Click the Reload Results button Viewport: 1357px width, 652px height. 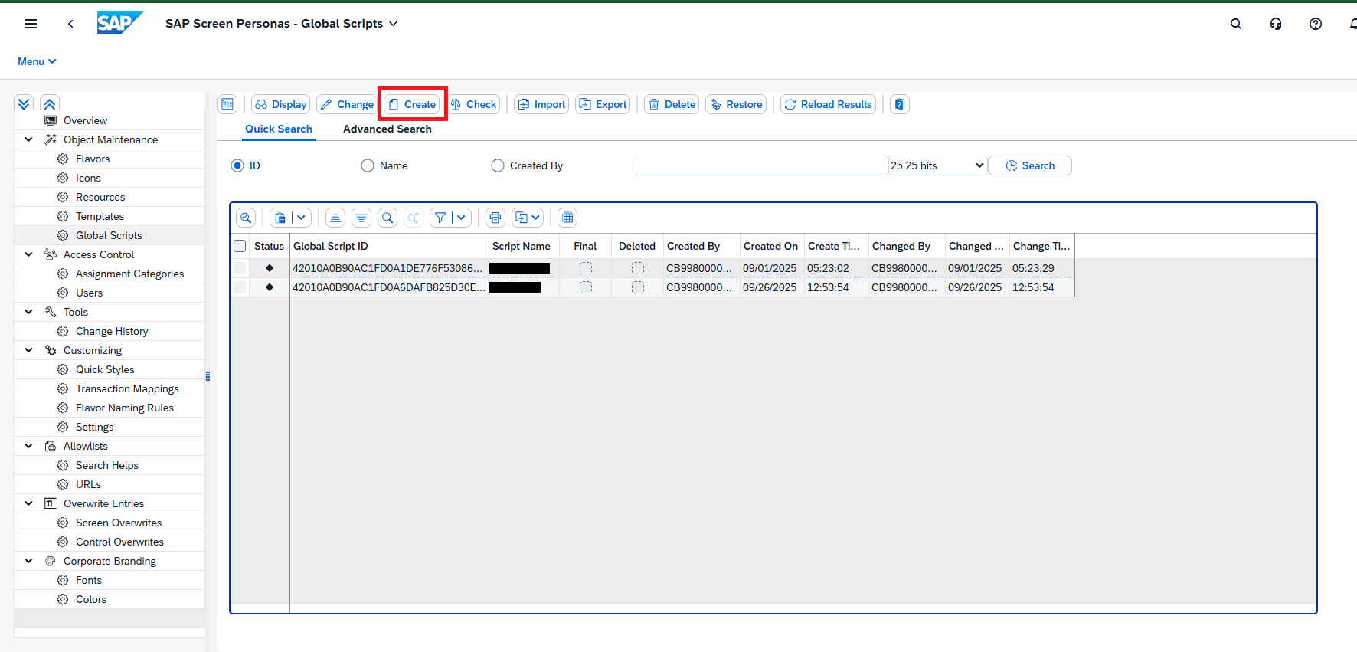828,104
